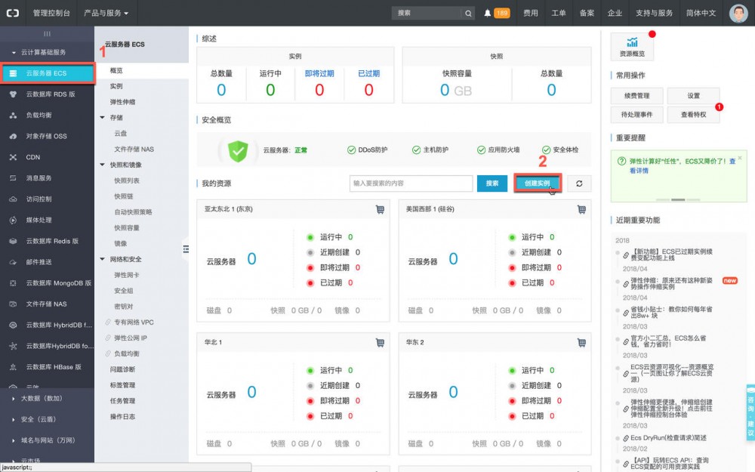Click the 待处理事件 button
The image size is (755, 472).
[x=636, y=115]
